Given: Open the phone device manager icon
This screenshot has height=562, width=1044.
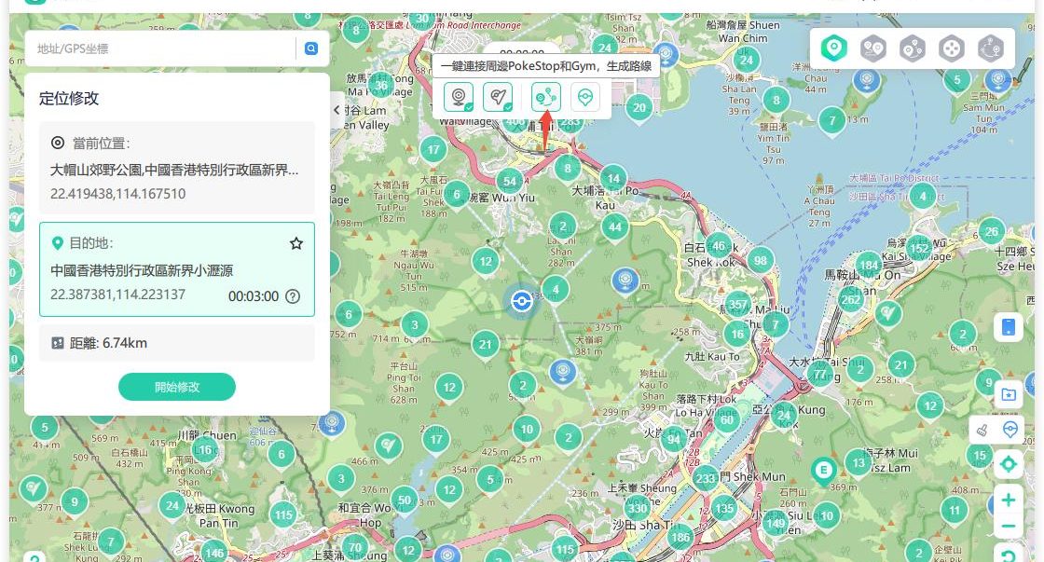Looking at the screenshot, I should (1008, 326).
